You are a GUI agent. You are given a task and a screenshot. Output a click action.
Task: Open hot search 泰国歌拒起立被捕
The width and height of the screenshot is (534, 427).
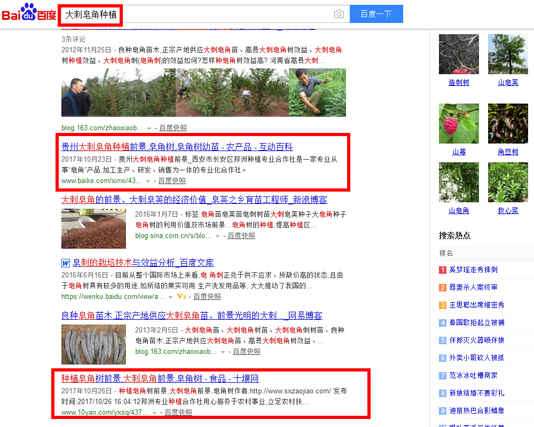477,322
